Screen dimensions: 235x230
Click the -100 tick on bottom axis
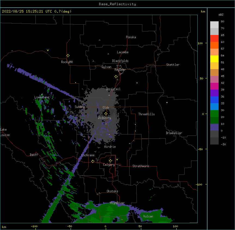[34, 226]
